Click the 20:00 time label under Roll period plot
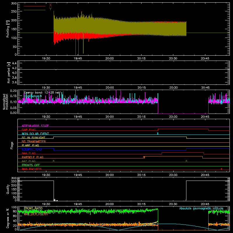 pos(110,88)
